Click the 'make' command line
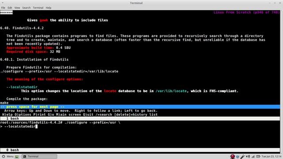 click(x=4, y=103)
